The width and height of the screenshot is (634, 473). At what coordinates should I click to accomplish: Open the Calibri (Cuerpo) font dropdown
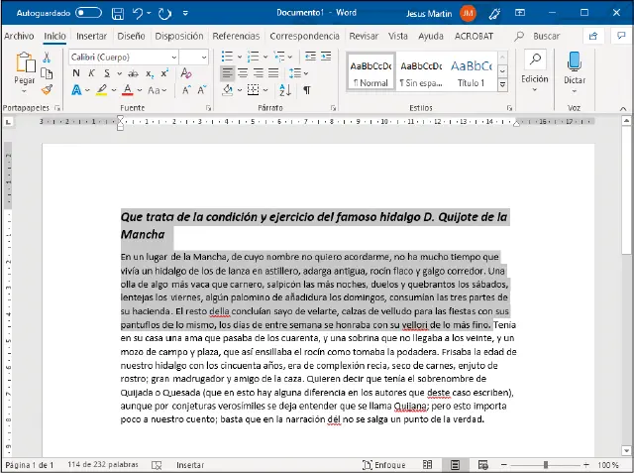pyautogui.click(x=172, y=58)
